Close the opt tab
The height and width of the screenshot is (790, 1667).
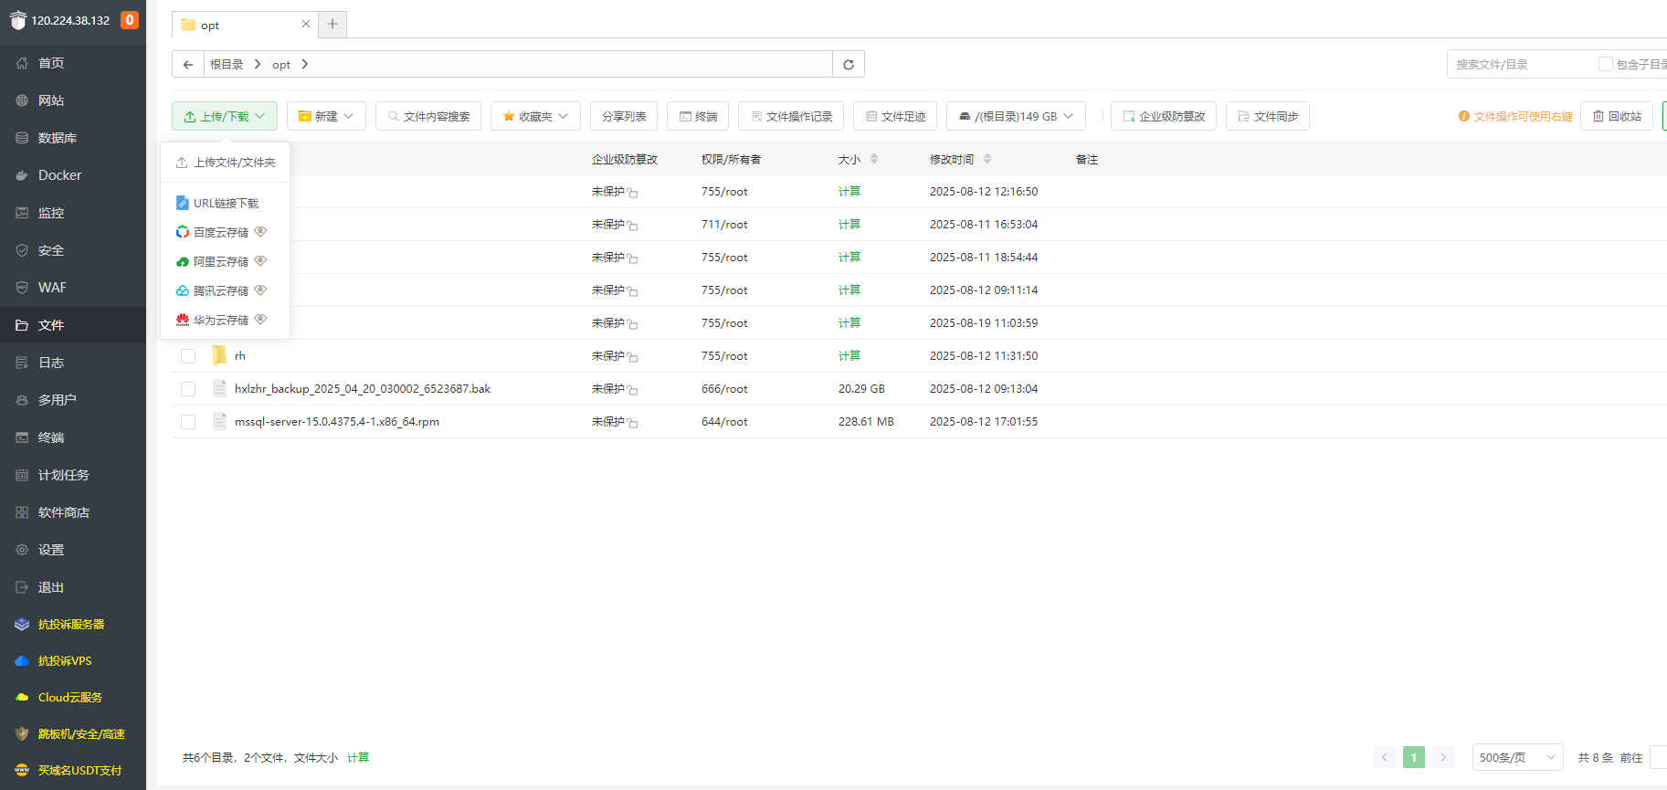coord(306,25)
